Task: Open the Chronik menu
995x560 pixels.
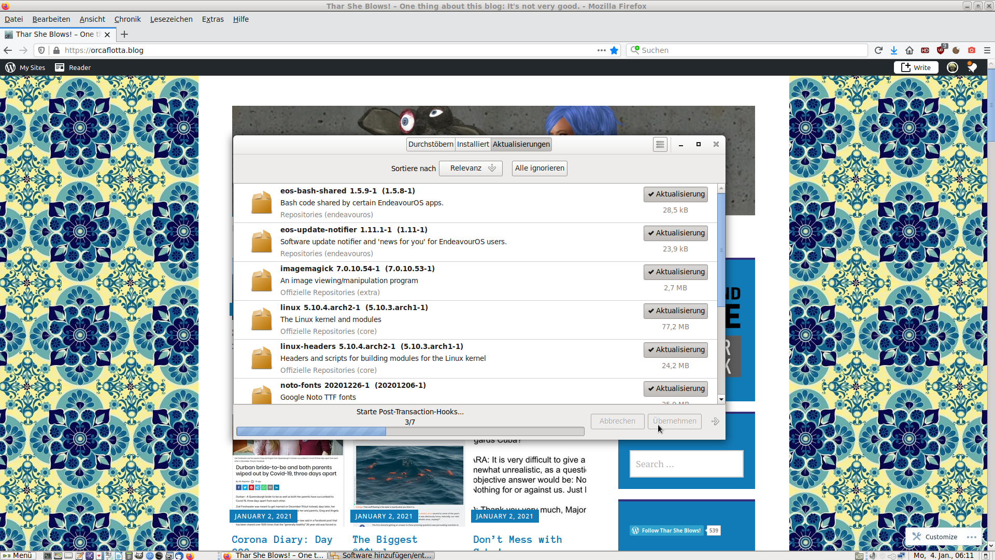Action: pos(127,19)
